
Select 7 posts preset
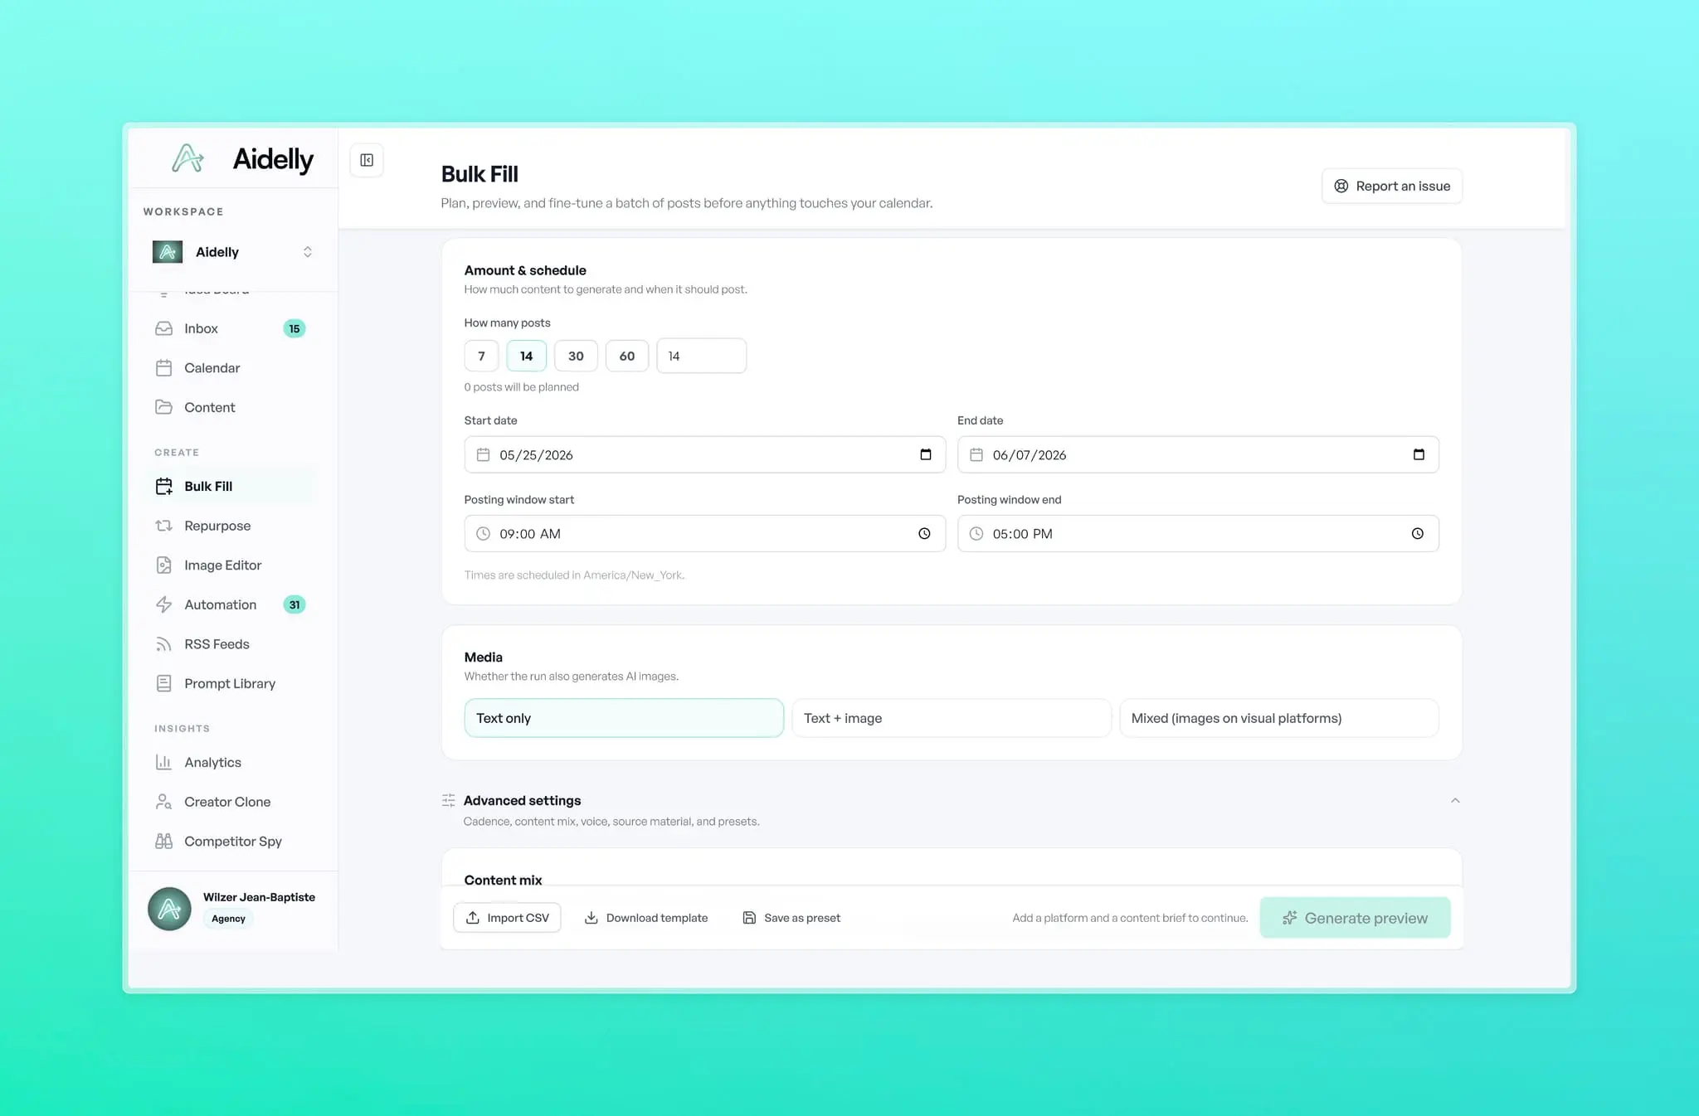(x=481, y=356)
